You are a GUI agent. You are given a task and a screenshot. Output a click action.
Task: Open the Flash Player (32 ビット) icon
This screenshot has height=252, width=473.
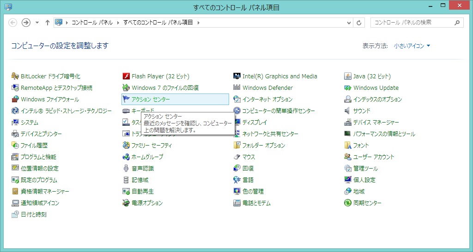(x=126, y=76)
